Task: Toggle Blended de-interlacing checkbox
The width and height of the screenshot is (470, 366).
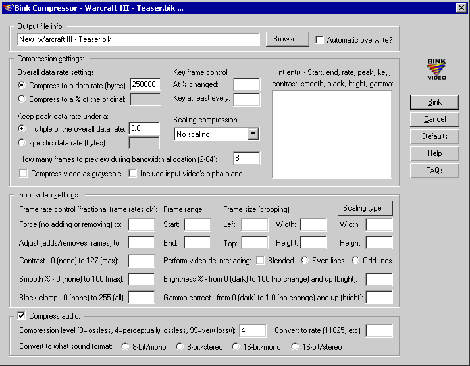Action: tap(260, 261)
